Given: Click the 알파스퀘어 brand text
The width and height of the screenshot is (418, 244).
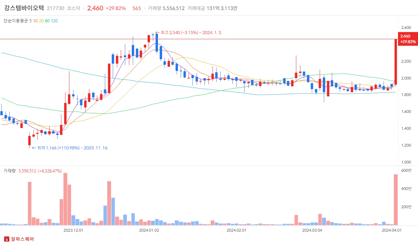Looking at the screenshot, I should pyautogui.click(x=22, y=239).
